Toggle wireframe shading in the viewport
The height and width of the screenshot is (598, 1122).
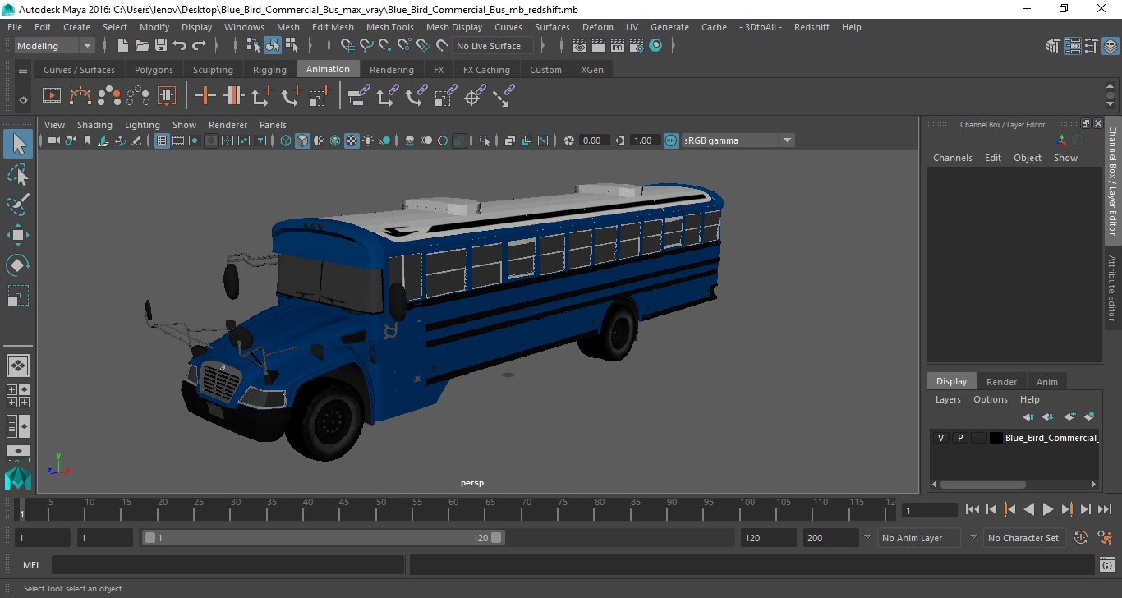click(x=286, y=140)
